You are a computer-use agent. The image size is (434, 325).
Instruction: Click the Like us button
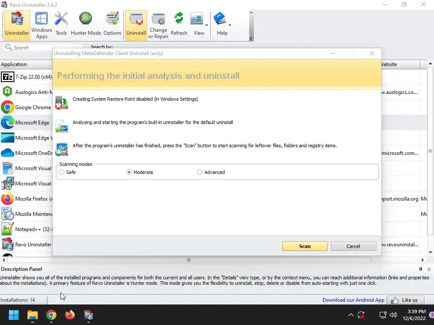406,300
